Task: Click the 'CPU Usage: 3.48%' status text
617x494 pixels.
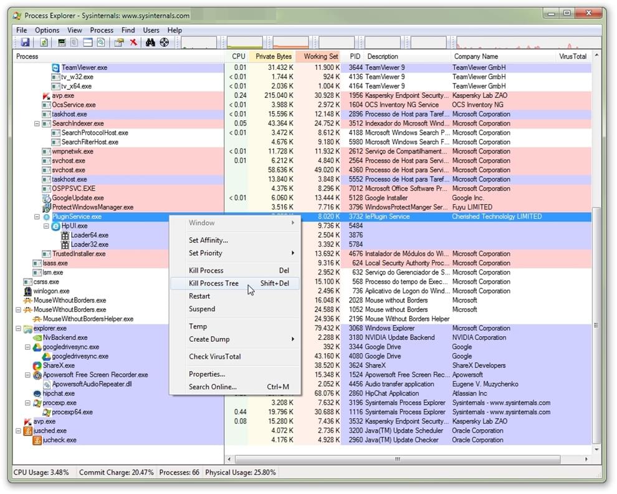Action: click(x=41, y=472)
